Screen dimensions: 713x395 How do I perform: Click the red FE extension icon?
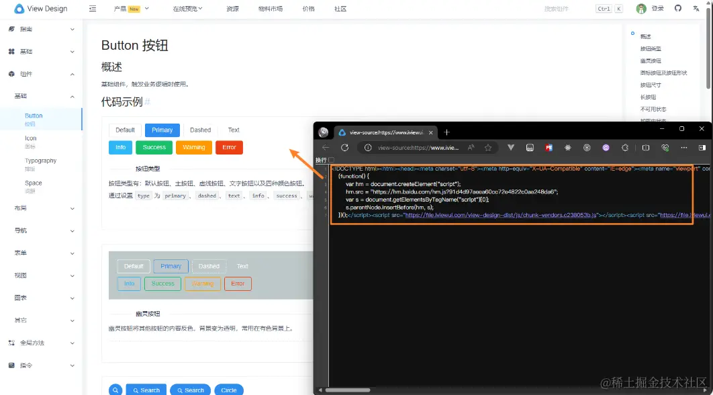click(549, 147)
